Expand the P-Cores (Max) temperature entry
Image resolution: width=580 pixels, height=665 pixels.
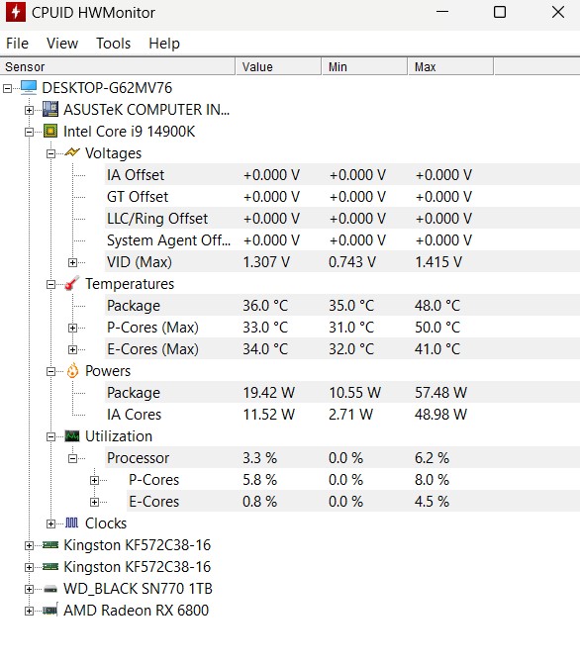coord(72,328)
